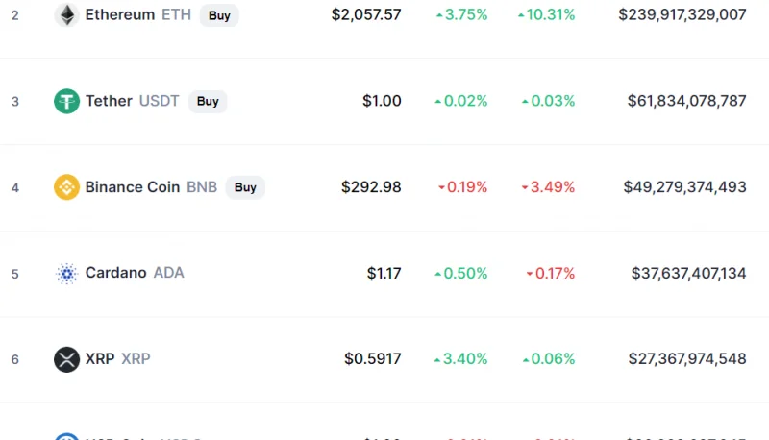Open the Cardano coin name link
The height and width of the screenshot is (440, 769).
tap(115, 273)
